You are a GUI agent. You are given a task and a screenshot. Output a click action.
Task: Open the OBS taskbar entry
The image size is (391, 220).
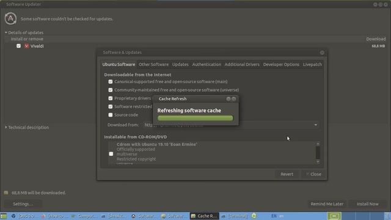24,216
